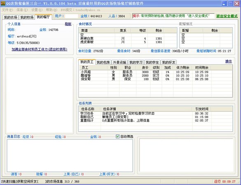Click 刷新 link in 个人信息

[x=68, y=24]
